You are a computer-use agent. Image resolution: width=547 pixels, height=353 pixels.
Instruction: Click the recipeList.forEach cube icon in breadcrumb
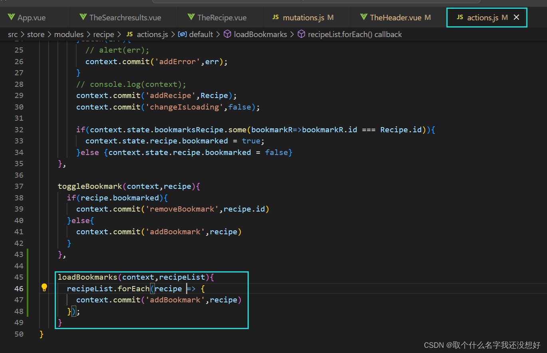(301, 34)
